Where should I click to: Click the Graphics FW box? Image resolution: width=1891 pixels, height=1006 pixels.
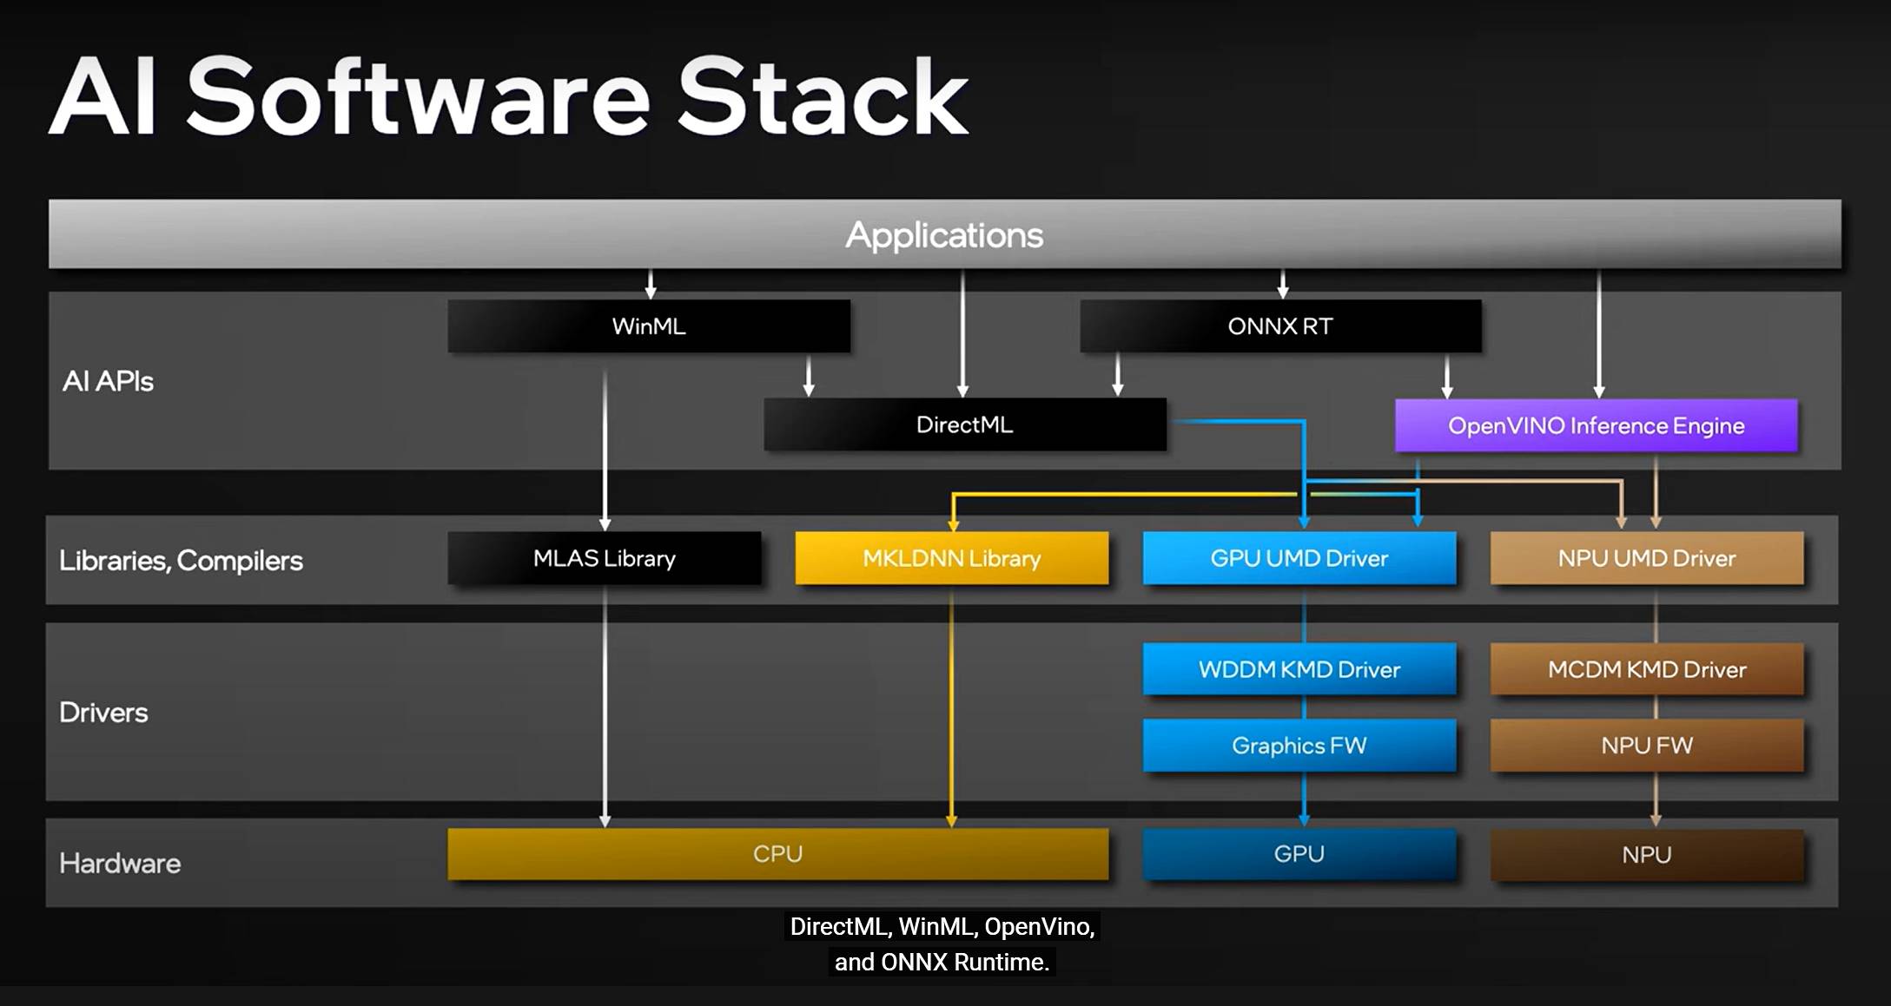pyautogui.click(x=1299, y=745)
